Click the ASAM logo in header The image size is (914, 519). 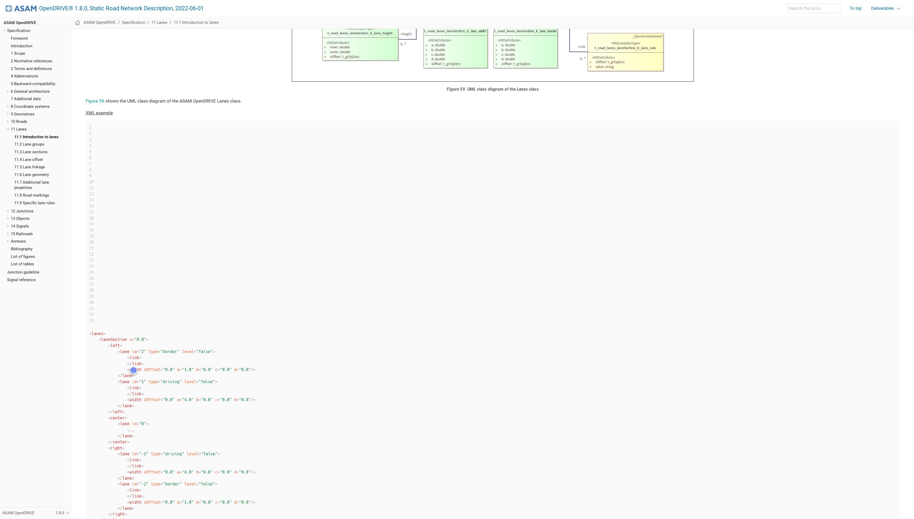[x=21, y=8]
